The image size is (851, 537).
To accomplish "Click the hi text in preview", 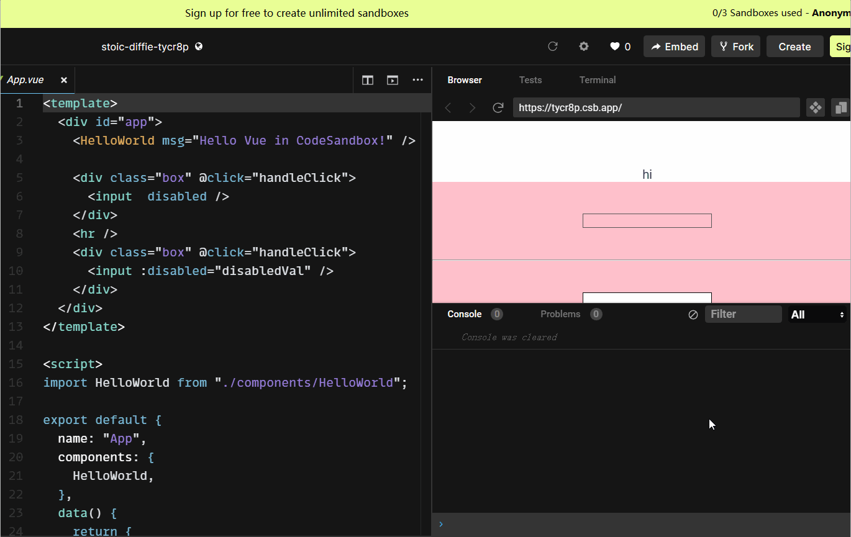I will (x=647, y=174).
